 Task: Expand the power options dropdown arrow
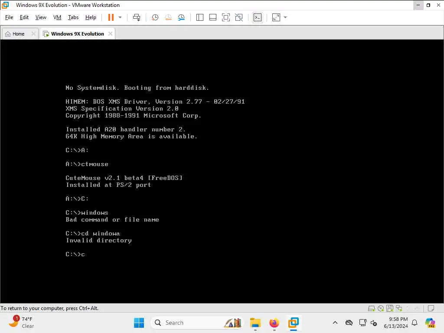pyautogui.click(x=120, y=17)
